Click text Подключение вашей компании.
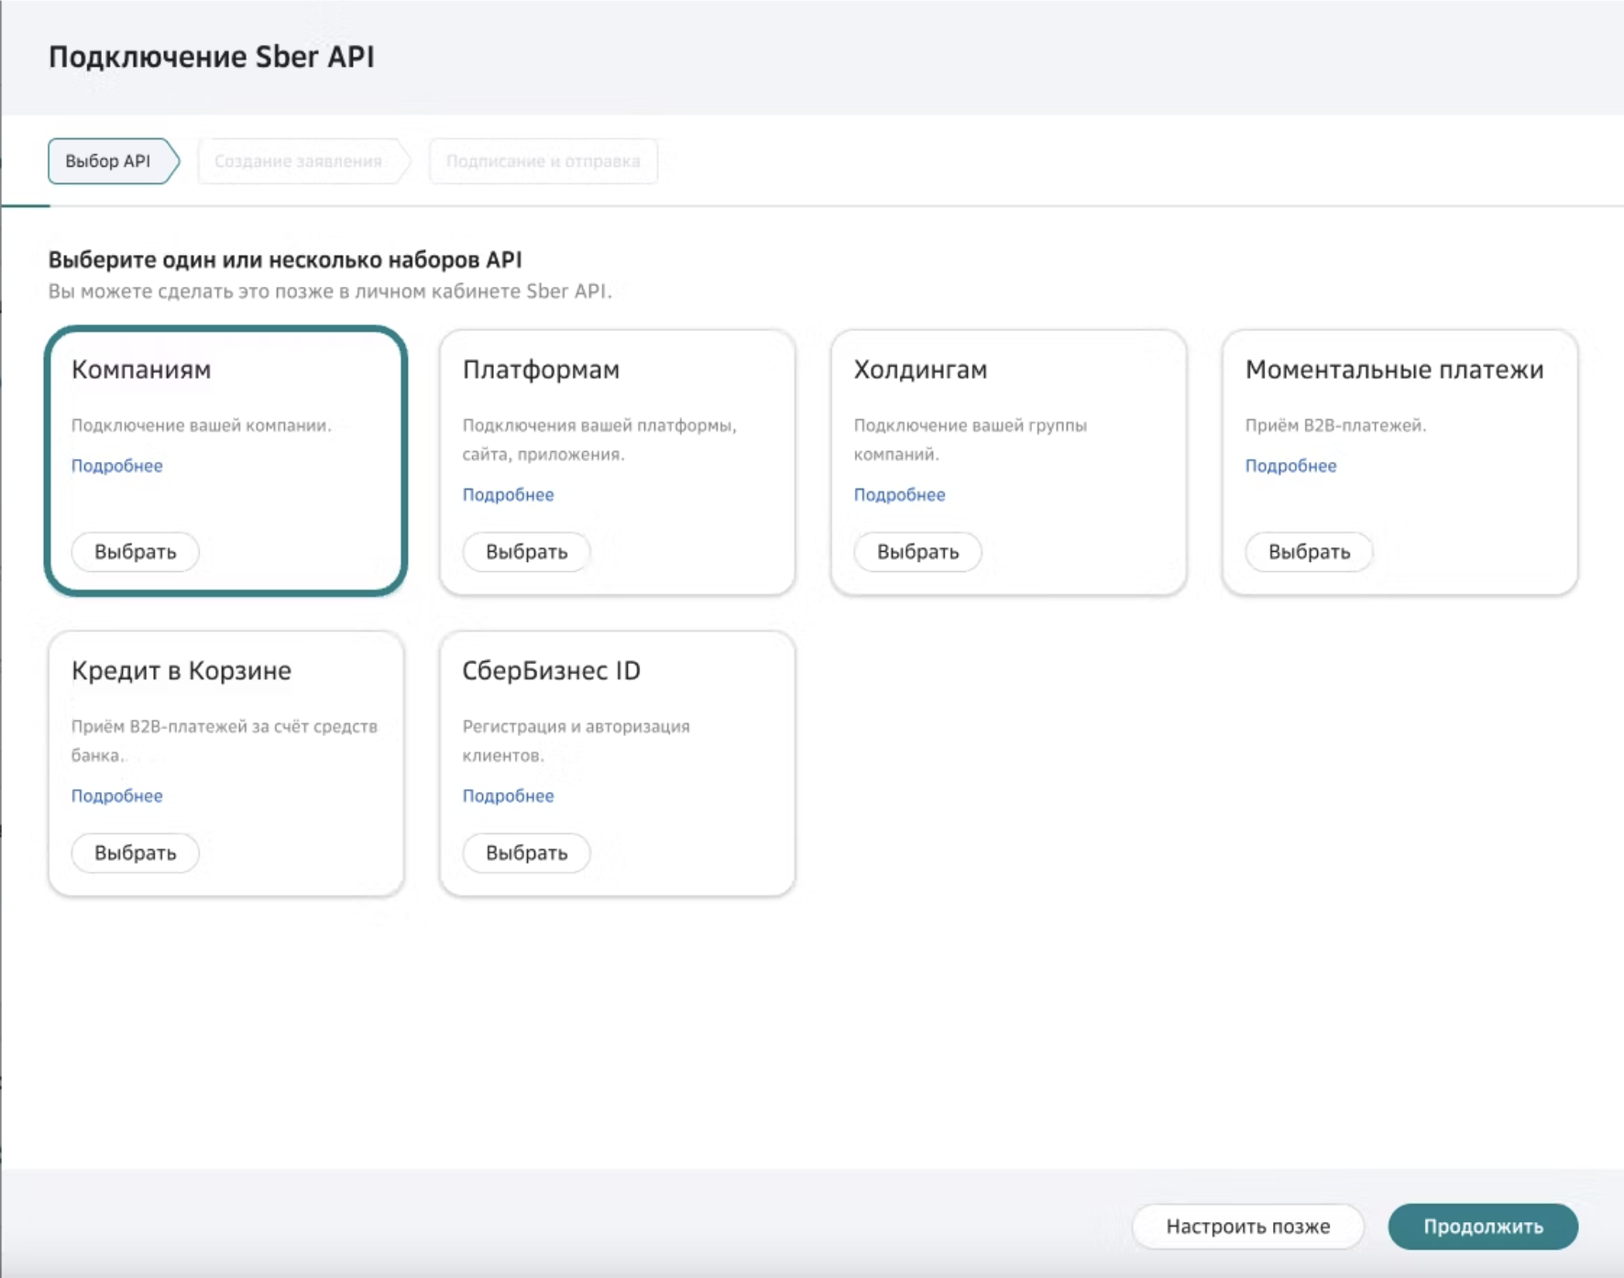This screenshot has width=1624, height=1278. (x=202, y=425)
